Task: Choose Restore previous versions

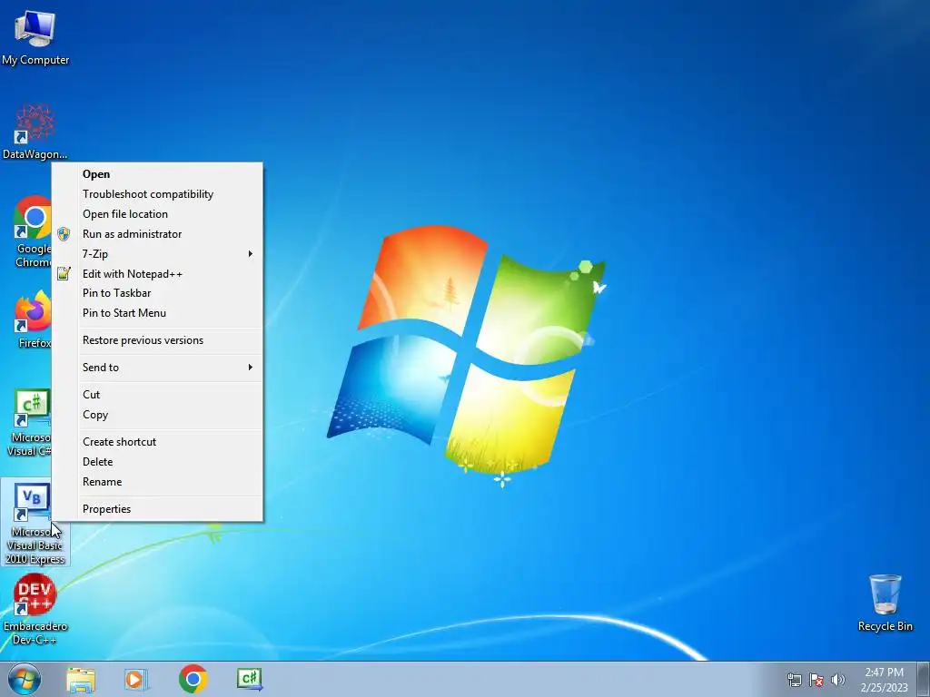Action: pos(157,340)
